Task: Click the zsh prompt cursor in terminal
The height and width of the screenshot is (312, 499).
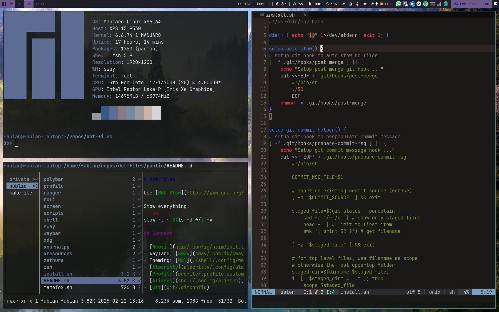Action: coord(16,143)
